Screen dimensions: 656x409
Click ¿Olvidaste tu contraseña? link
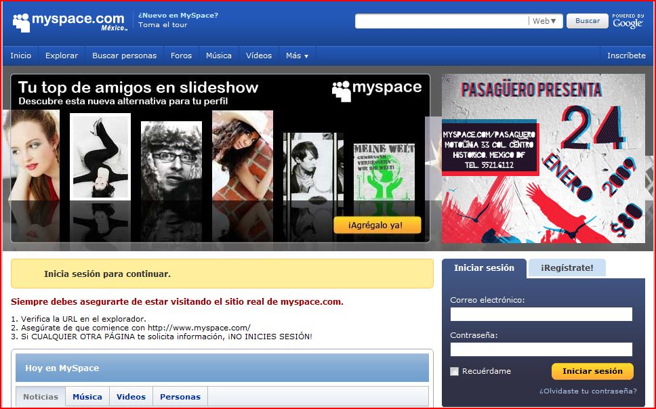588,391
